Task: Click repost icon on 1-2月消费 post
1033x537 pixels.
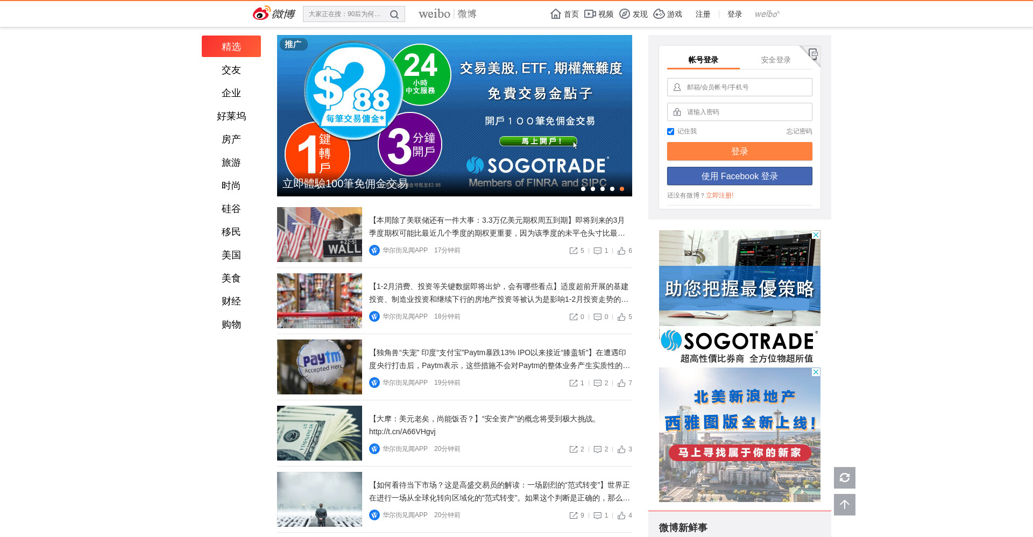Action: (x=574, y=317)
